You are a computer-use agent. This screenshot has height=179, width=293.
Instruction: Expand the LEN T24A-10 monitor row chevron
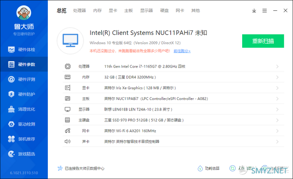point(277,109)
